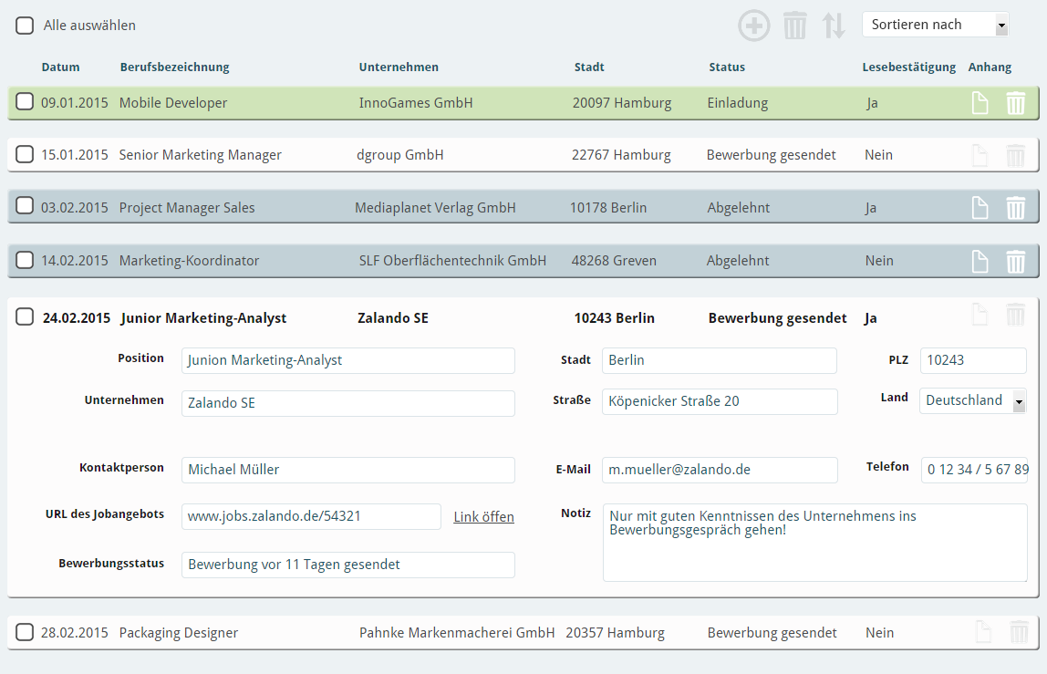Click the 'Link öffen' link
The width and height of the screenshot is (1047, 674).
[483, 517]
